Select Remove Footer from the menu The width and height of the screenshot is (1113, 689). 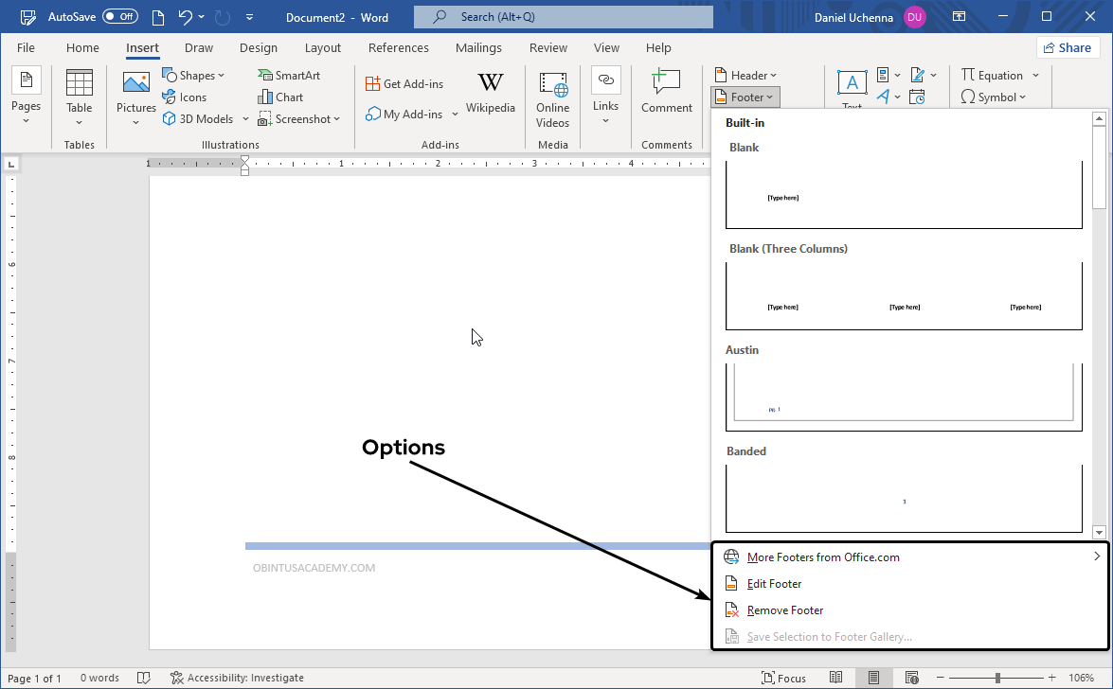[x=785, y=610]
